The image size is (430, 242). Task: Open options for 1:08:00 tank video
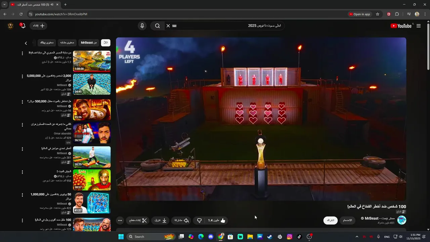click(23, 53)
